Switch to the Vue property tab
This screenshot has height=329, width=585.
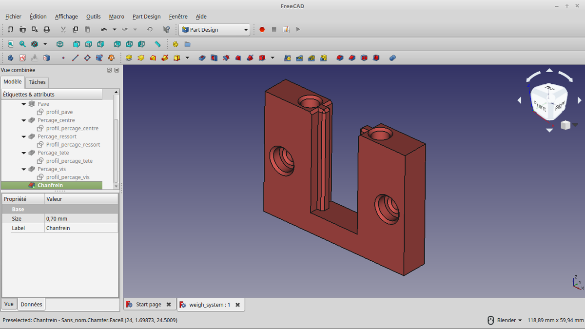[9, 304]
